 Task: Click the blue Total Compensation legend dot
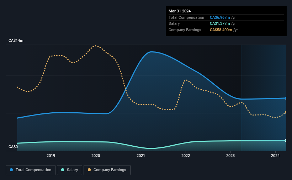(11, 170)
